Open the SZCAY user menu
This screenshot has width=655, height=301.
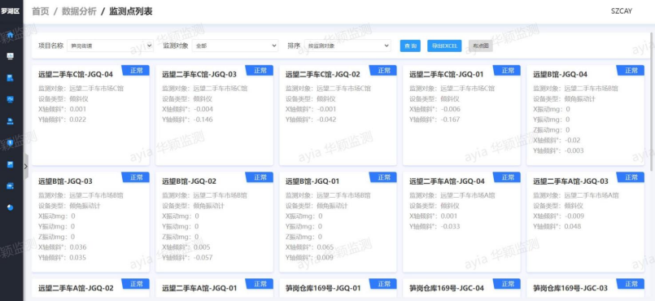(x=622, y=11)
